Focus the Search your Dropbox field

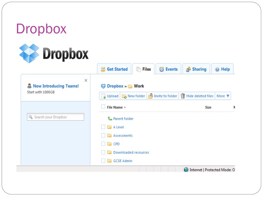click(56, 117)
